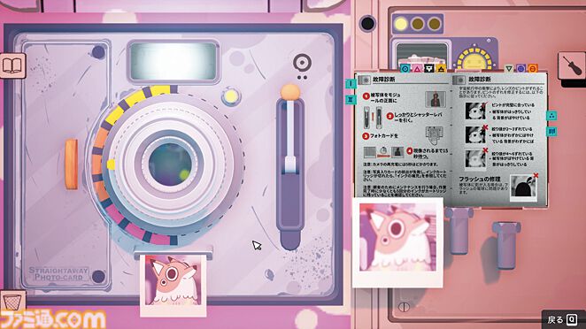
Task: Click the yellow pointer on focus ring
Action: click(111, 164)
